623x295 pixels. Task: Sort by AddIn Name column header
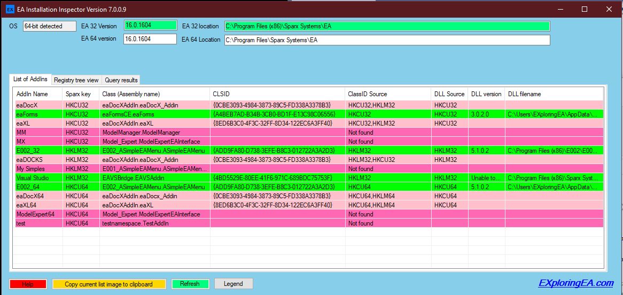pos(32,94)
